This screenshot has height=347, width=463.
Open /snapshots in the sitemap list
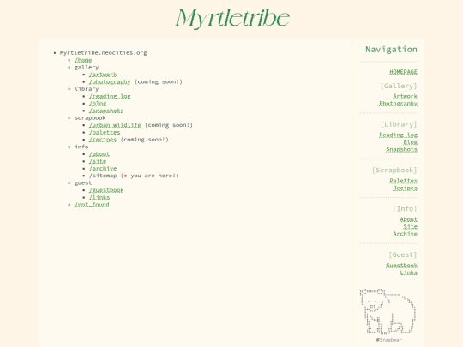(x=106, y=111)
